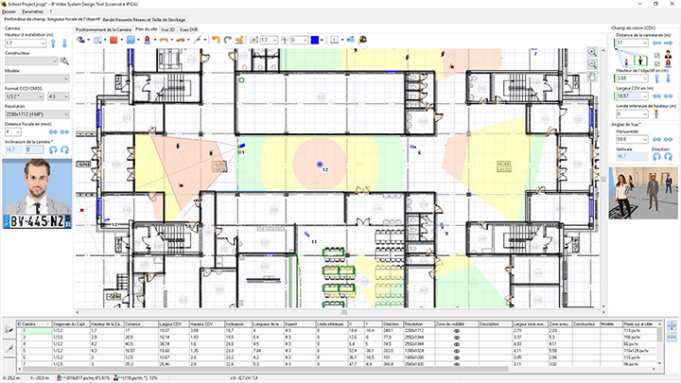Open the Horizontale angle dropdown
The image size is (681, 383).
point(646,138)
